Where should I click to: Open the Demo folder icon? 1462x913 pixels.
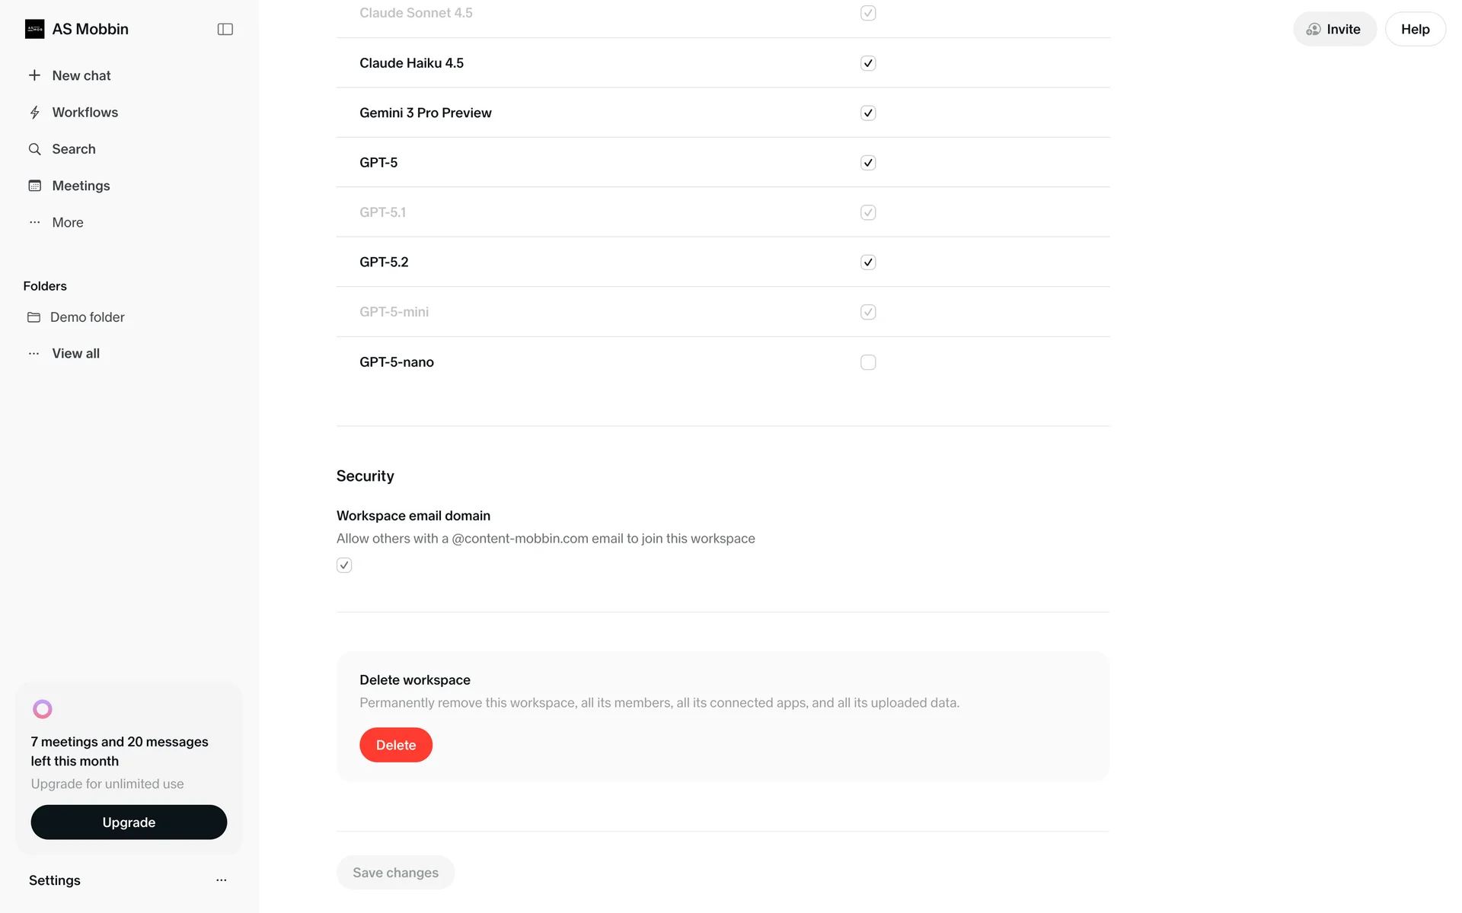34,317
